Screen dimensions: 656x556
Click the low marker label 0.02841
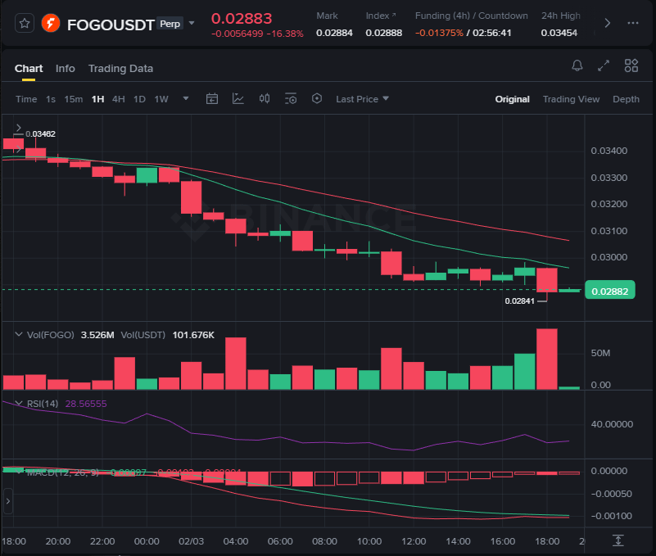click(x=519, y=301)
